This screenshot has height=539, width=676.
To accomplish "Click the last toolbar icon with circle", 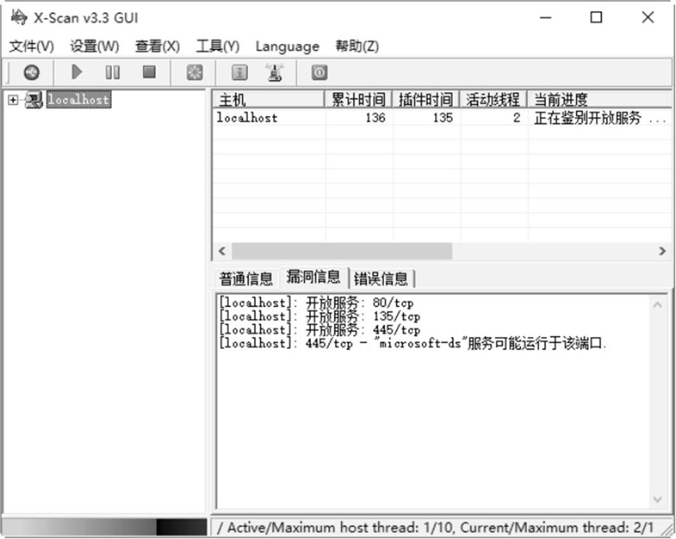I will [x=319, y=72].
